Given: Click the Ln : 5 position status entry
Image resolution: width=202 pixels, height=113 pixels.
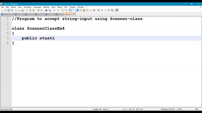Looking at the screenshot, I should (125, 109).
